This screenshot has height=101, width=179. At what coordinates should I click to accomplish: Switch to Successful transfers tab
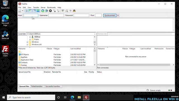(53, 86)
